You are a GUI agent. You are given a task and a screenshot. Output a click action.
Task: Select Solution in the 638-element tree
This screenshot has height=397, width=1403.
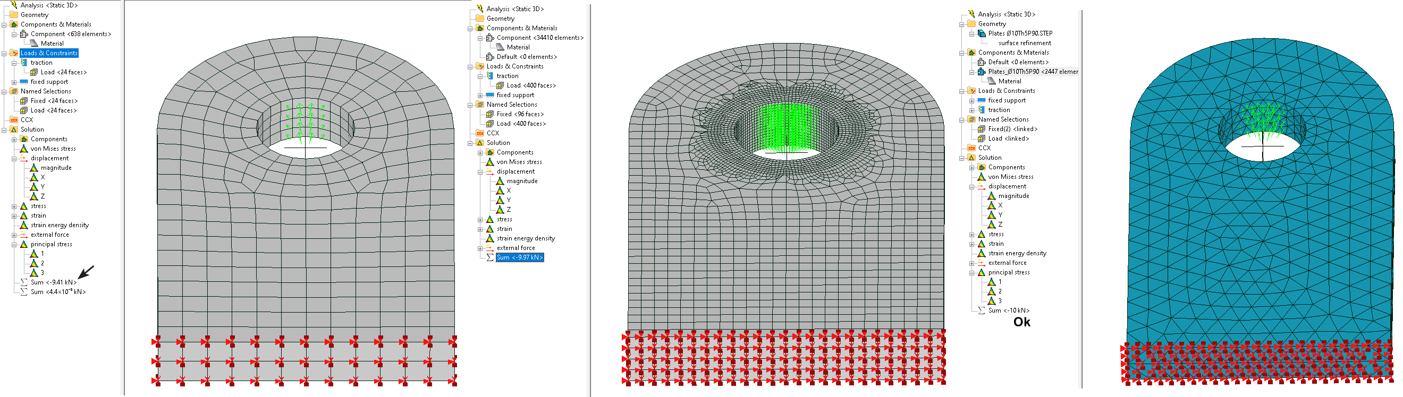tap(32, 130)
